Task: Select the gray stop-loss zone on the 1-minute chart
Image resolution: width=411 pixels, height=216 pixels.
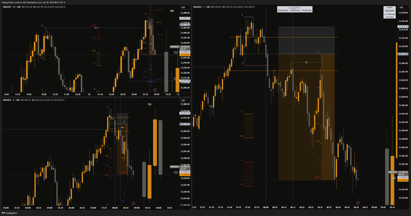Action: click(306, 40)
